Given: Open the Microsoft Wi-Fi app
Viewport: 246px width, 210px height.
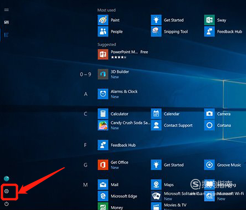Looking at the screenshot, I should (224, 196).
